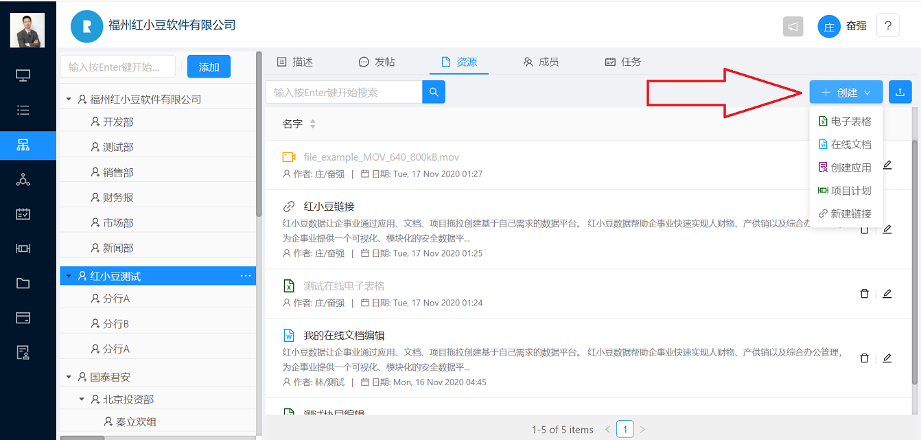Delete the 测试在线电子表格 row

click(865, 294)
